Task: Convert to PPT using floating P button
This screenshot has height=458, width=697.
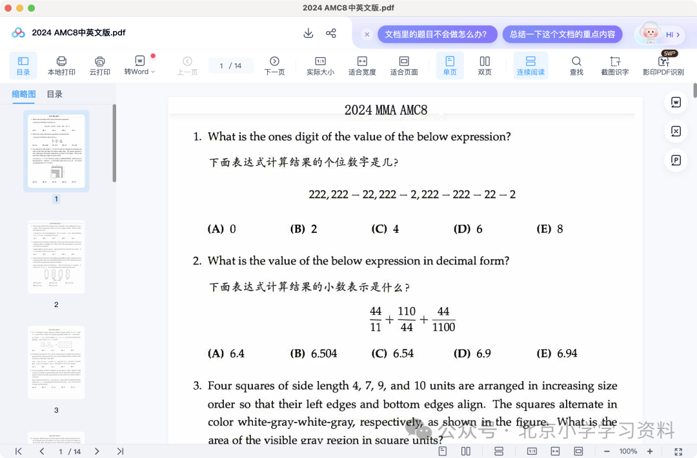Action: [676, 160]
